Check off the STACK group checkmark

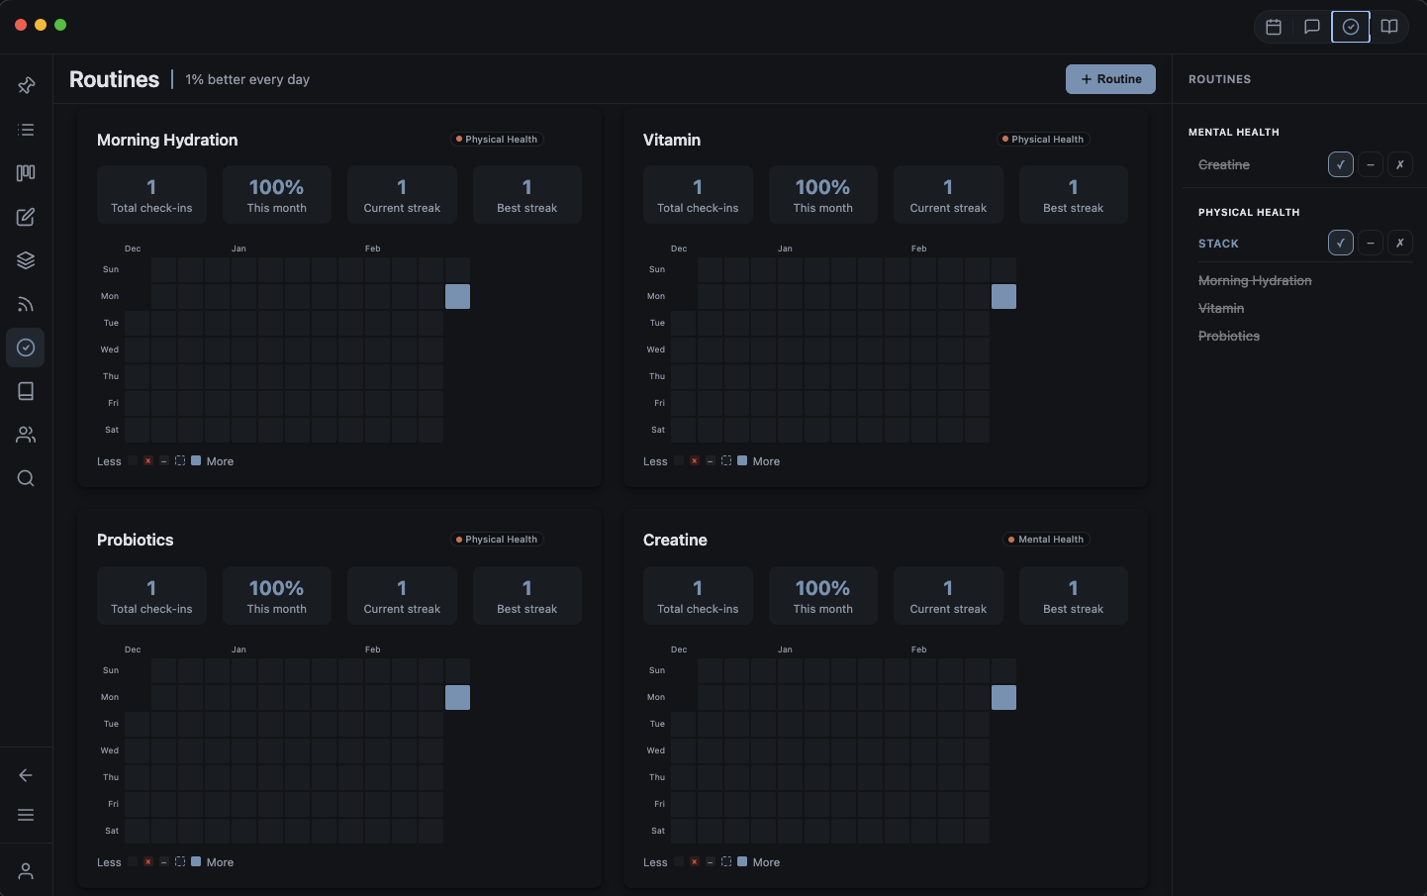tap(1340, 243)
